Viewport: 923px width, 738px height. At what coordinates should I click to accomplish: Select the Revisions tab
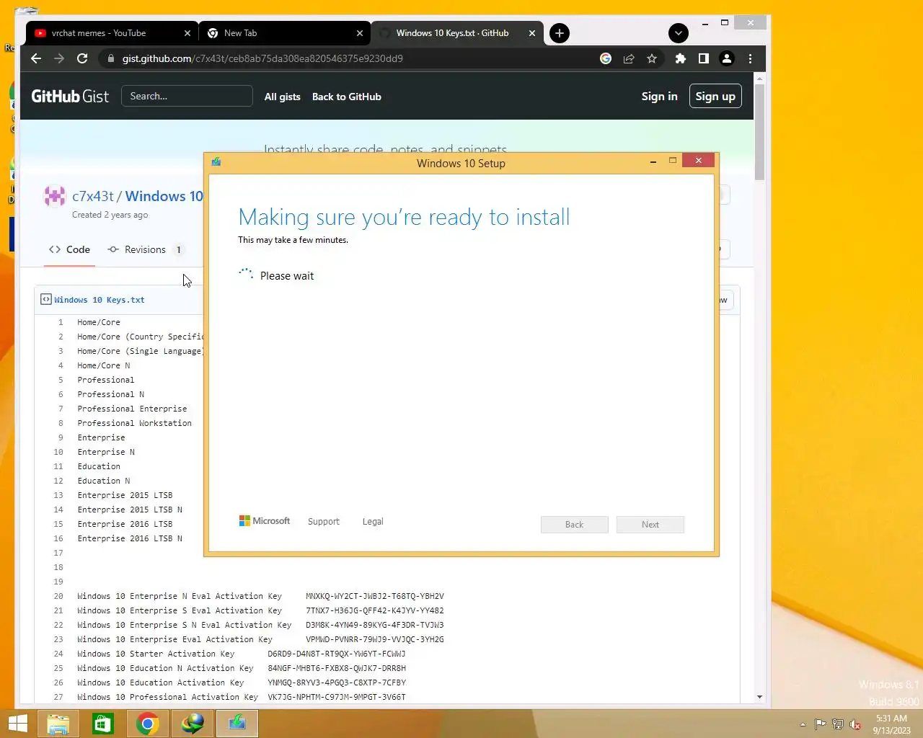145,249
